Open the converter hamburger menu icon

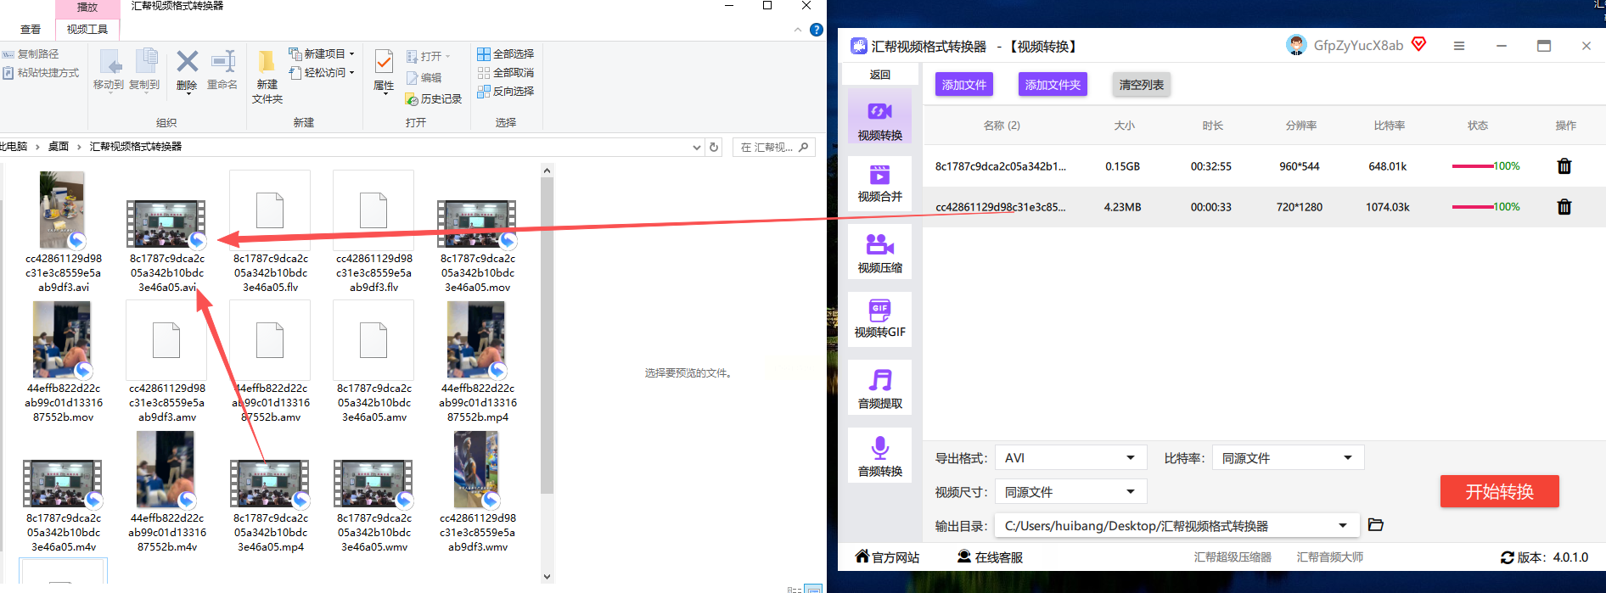(x=1459, y=46)
